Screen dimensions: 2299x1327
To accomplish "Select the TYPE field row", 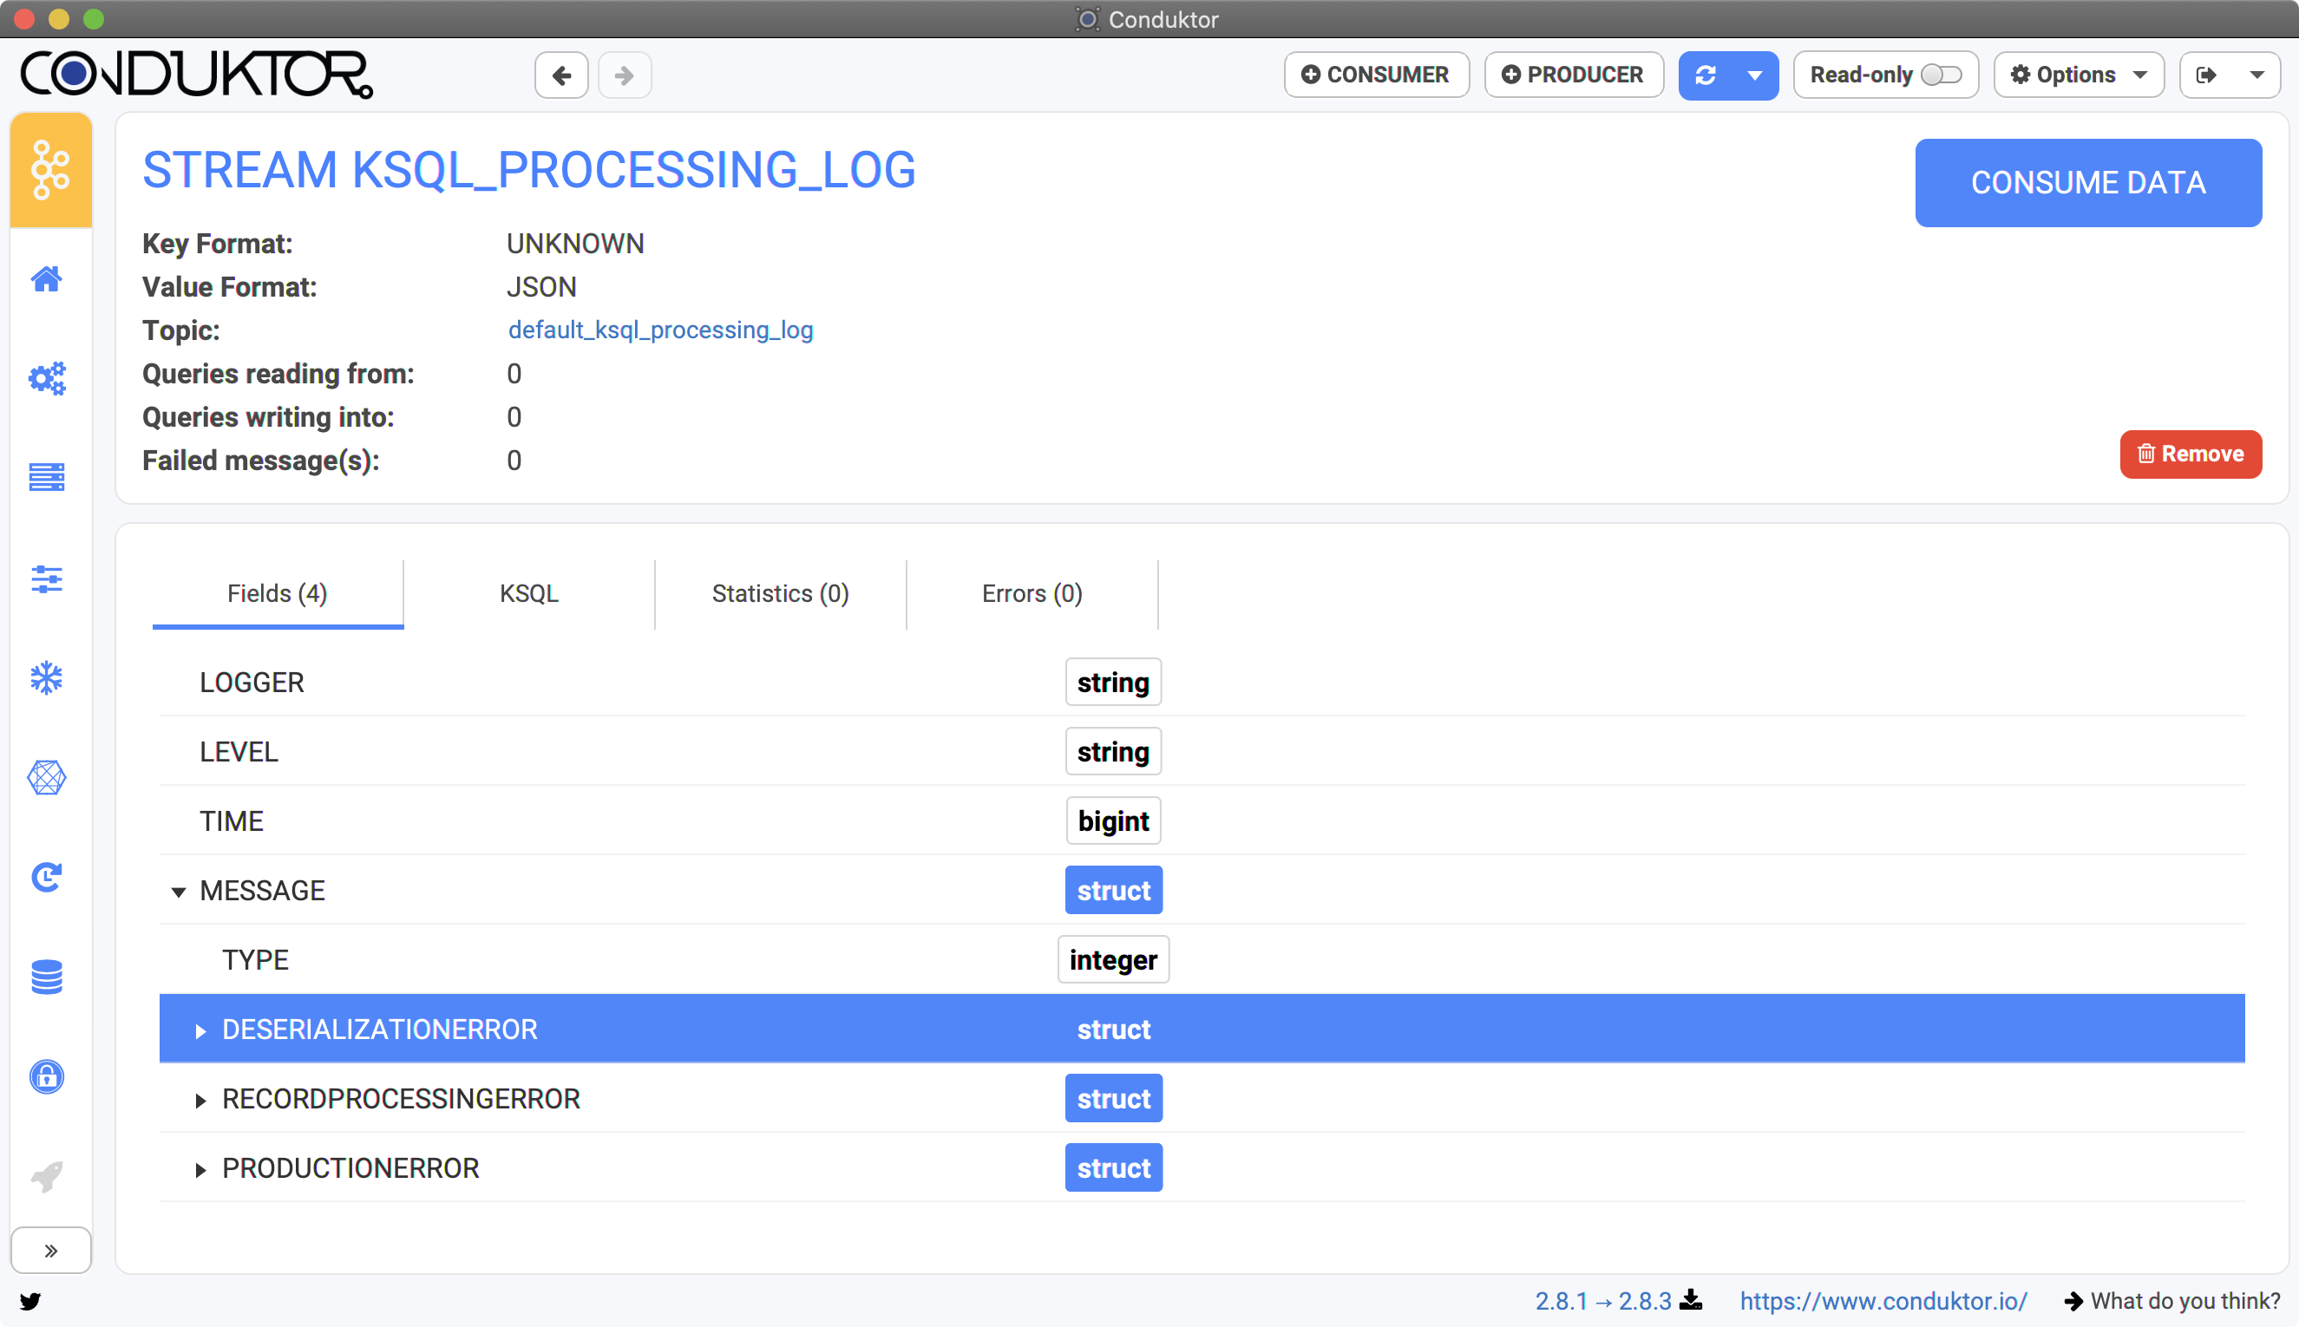I will click(1202, 960).
